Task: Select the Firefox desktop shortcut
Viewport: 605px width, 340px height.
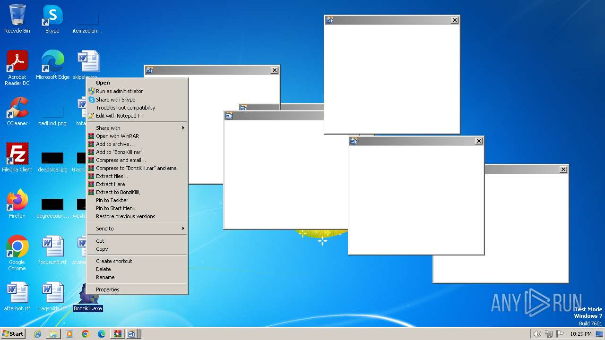Action: pos(17,204)
